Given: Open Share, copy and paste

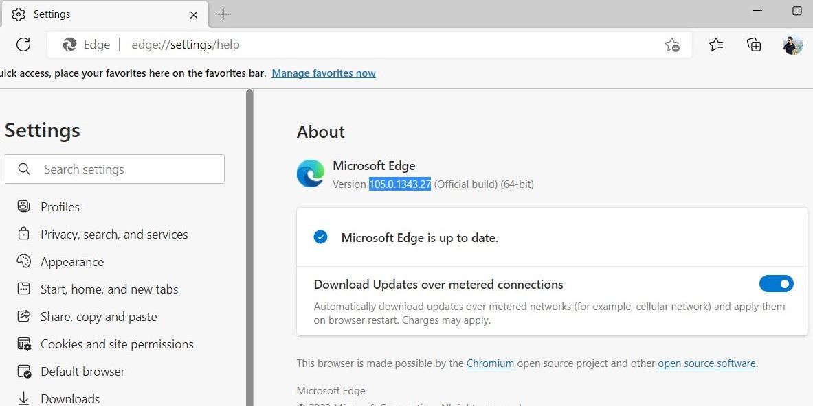Looking at the screenshot, I should [98, 317].
